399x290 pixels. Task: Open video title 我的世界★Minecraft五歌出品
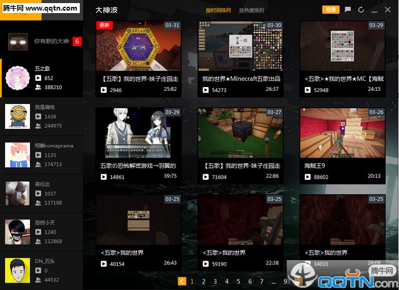241,78
